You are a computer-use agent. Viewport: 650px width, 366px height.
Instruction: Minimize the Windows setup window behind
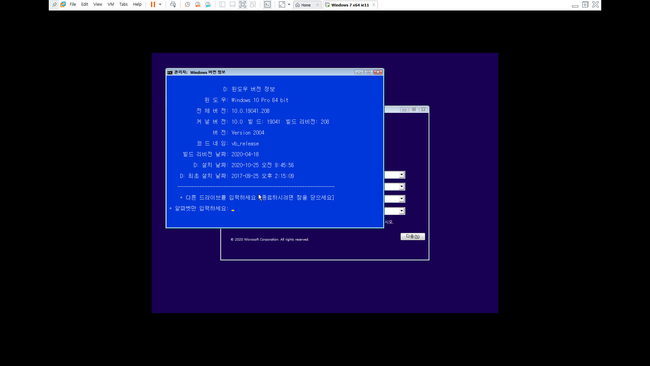[404, 109]
